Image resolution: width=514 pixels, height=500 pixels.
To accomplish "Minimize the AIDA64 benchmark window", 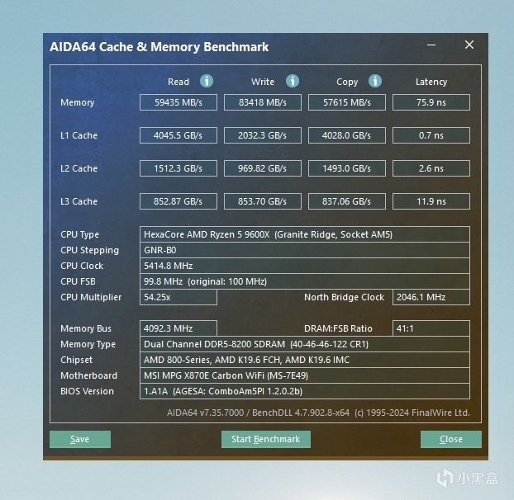I will coord(431,45).
